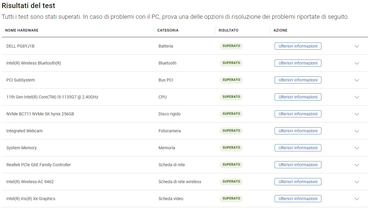
Task: Expand the NVMe hard disk row chevron
Action: click(357, 114)
